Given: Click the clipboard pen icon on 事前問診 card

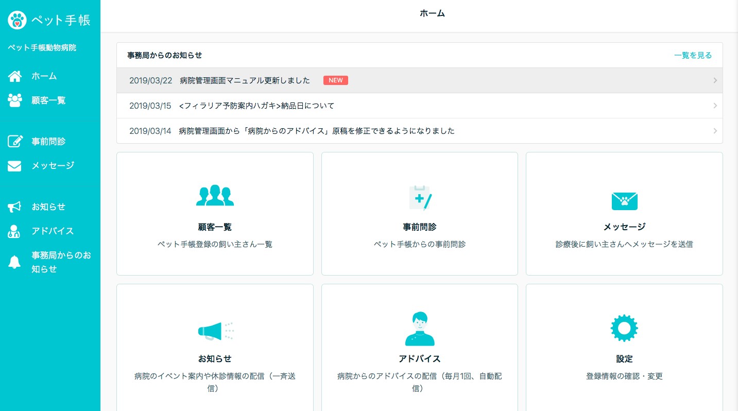Looking at the screenshot, I should 420,198.
